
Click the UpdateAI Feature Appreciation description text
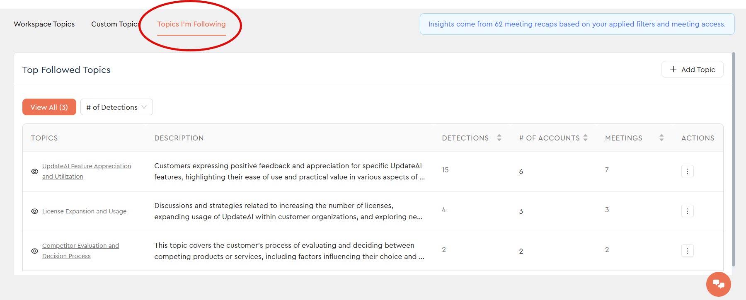(289, 171)
